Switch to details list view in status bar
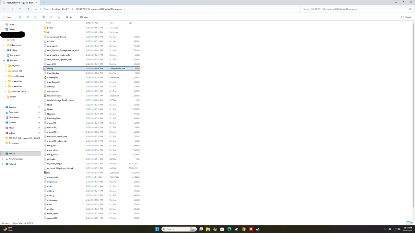The width and height of the screenshot is (415, 233). pos(409,223)
